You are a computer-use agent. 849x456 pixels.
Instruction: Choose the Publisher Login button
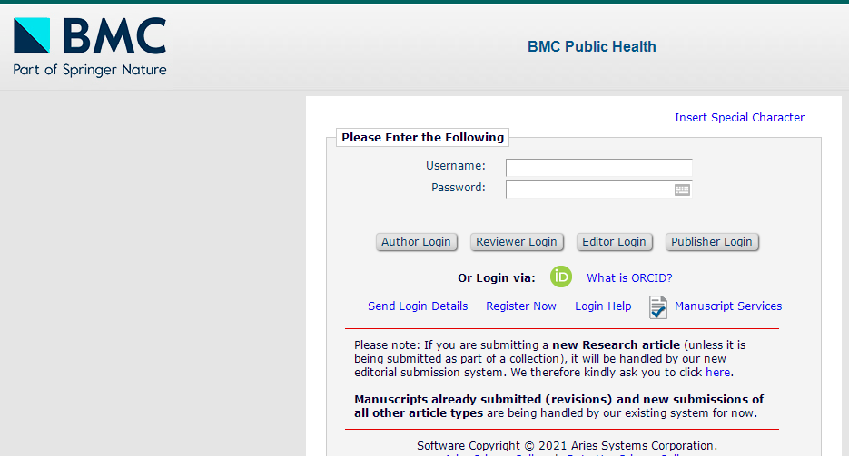pos(712,242)
